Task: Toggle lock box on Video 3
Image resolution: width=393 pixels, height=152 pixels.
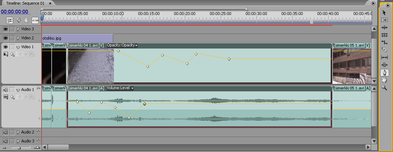Action: [x=12, y=29]
